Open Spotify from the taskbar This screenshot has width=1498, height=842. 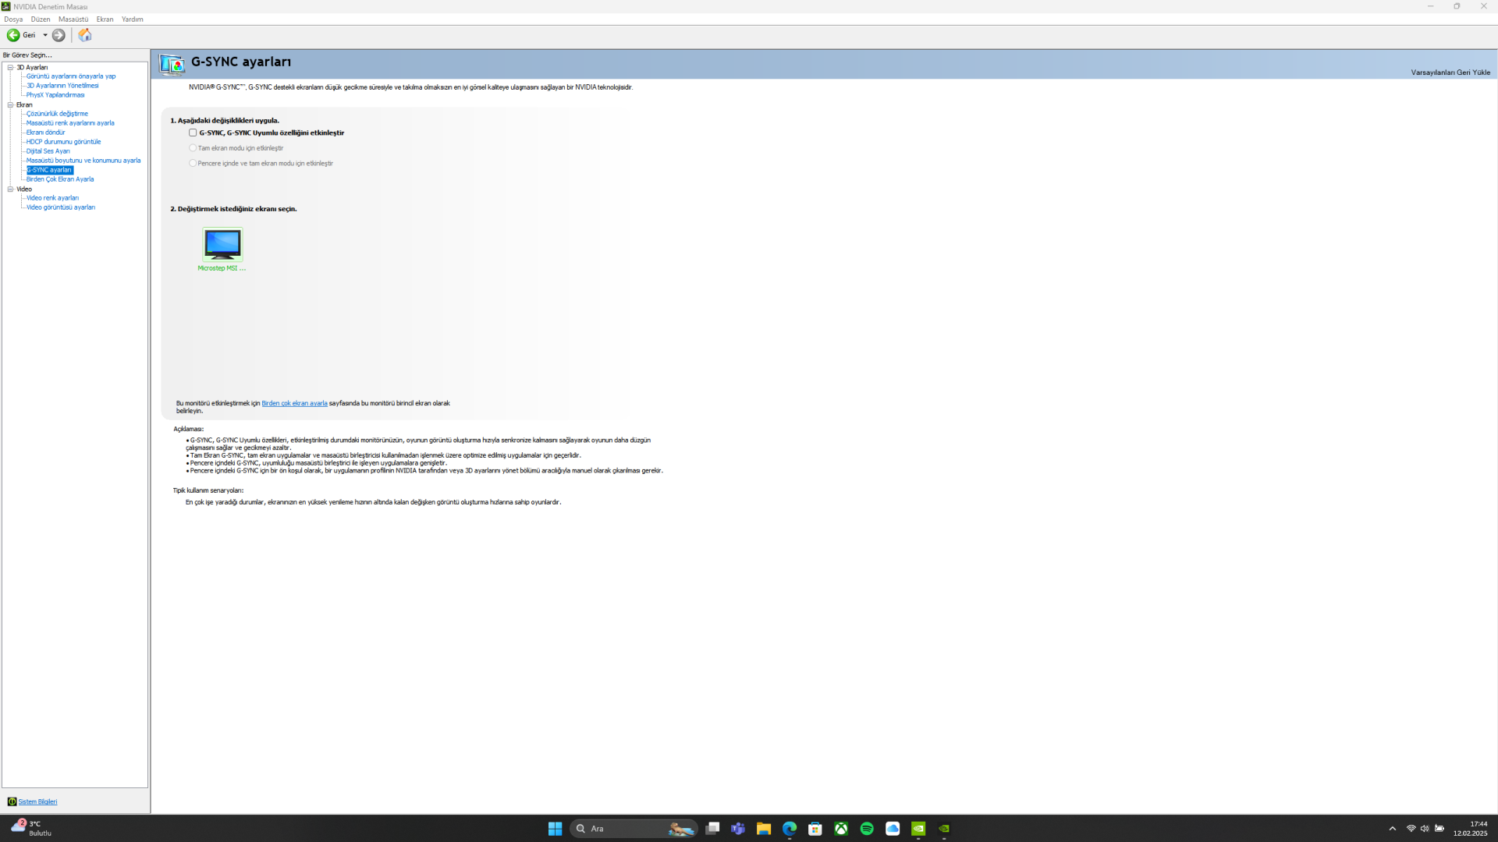tap(867, 829)
